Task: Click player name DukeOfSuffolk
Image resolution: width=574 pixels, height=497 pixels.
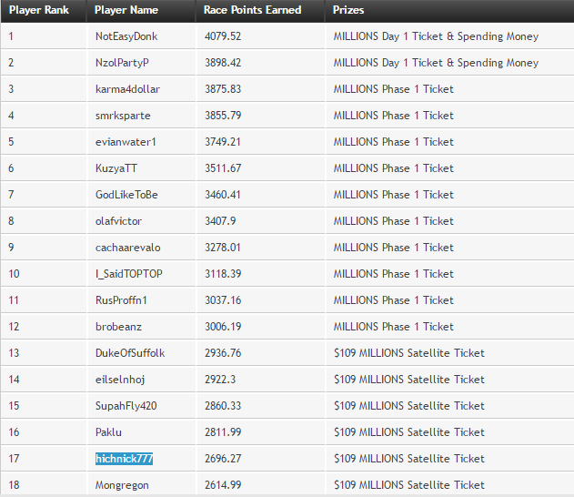Action: pos(130,353)
